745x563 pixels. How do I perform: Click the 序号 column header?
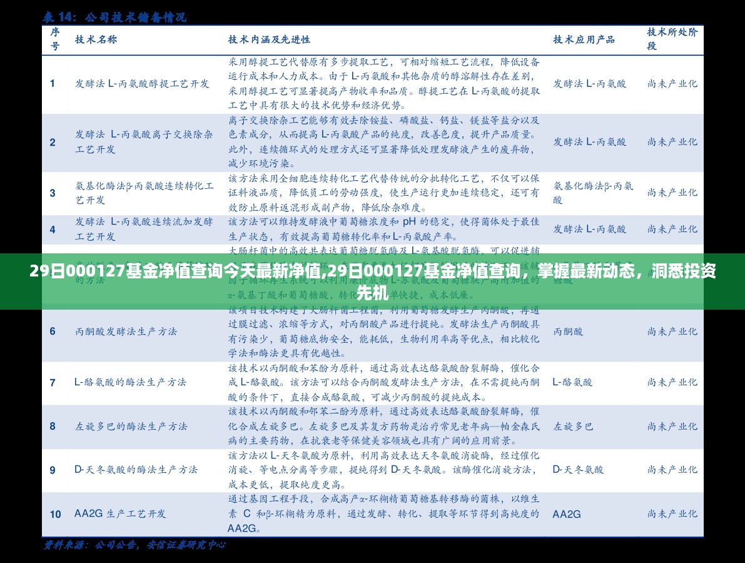coord(55,39)
